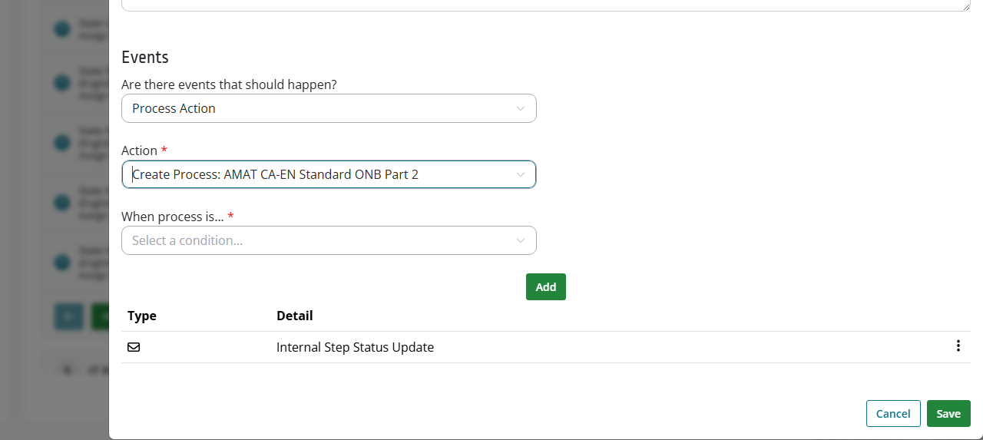The height and width of the screenshot is (440, 983).
Task: Click the chevron arrow on the Process Action dropdown
Action: (521, 108)
